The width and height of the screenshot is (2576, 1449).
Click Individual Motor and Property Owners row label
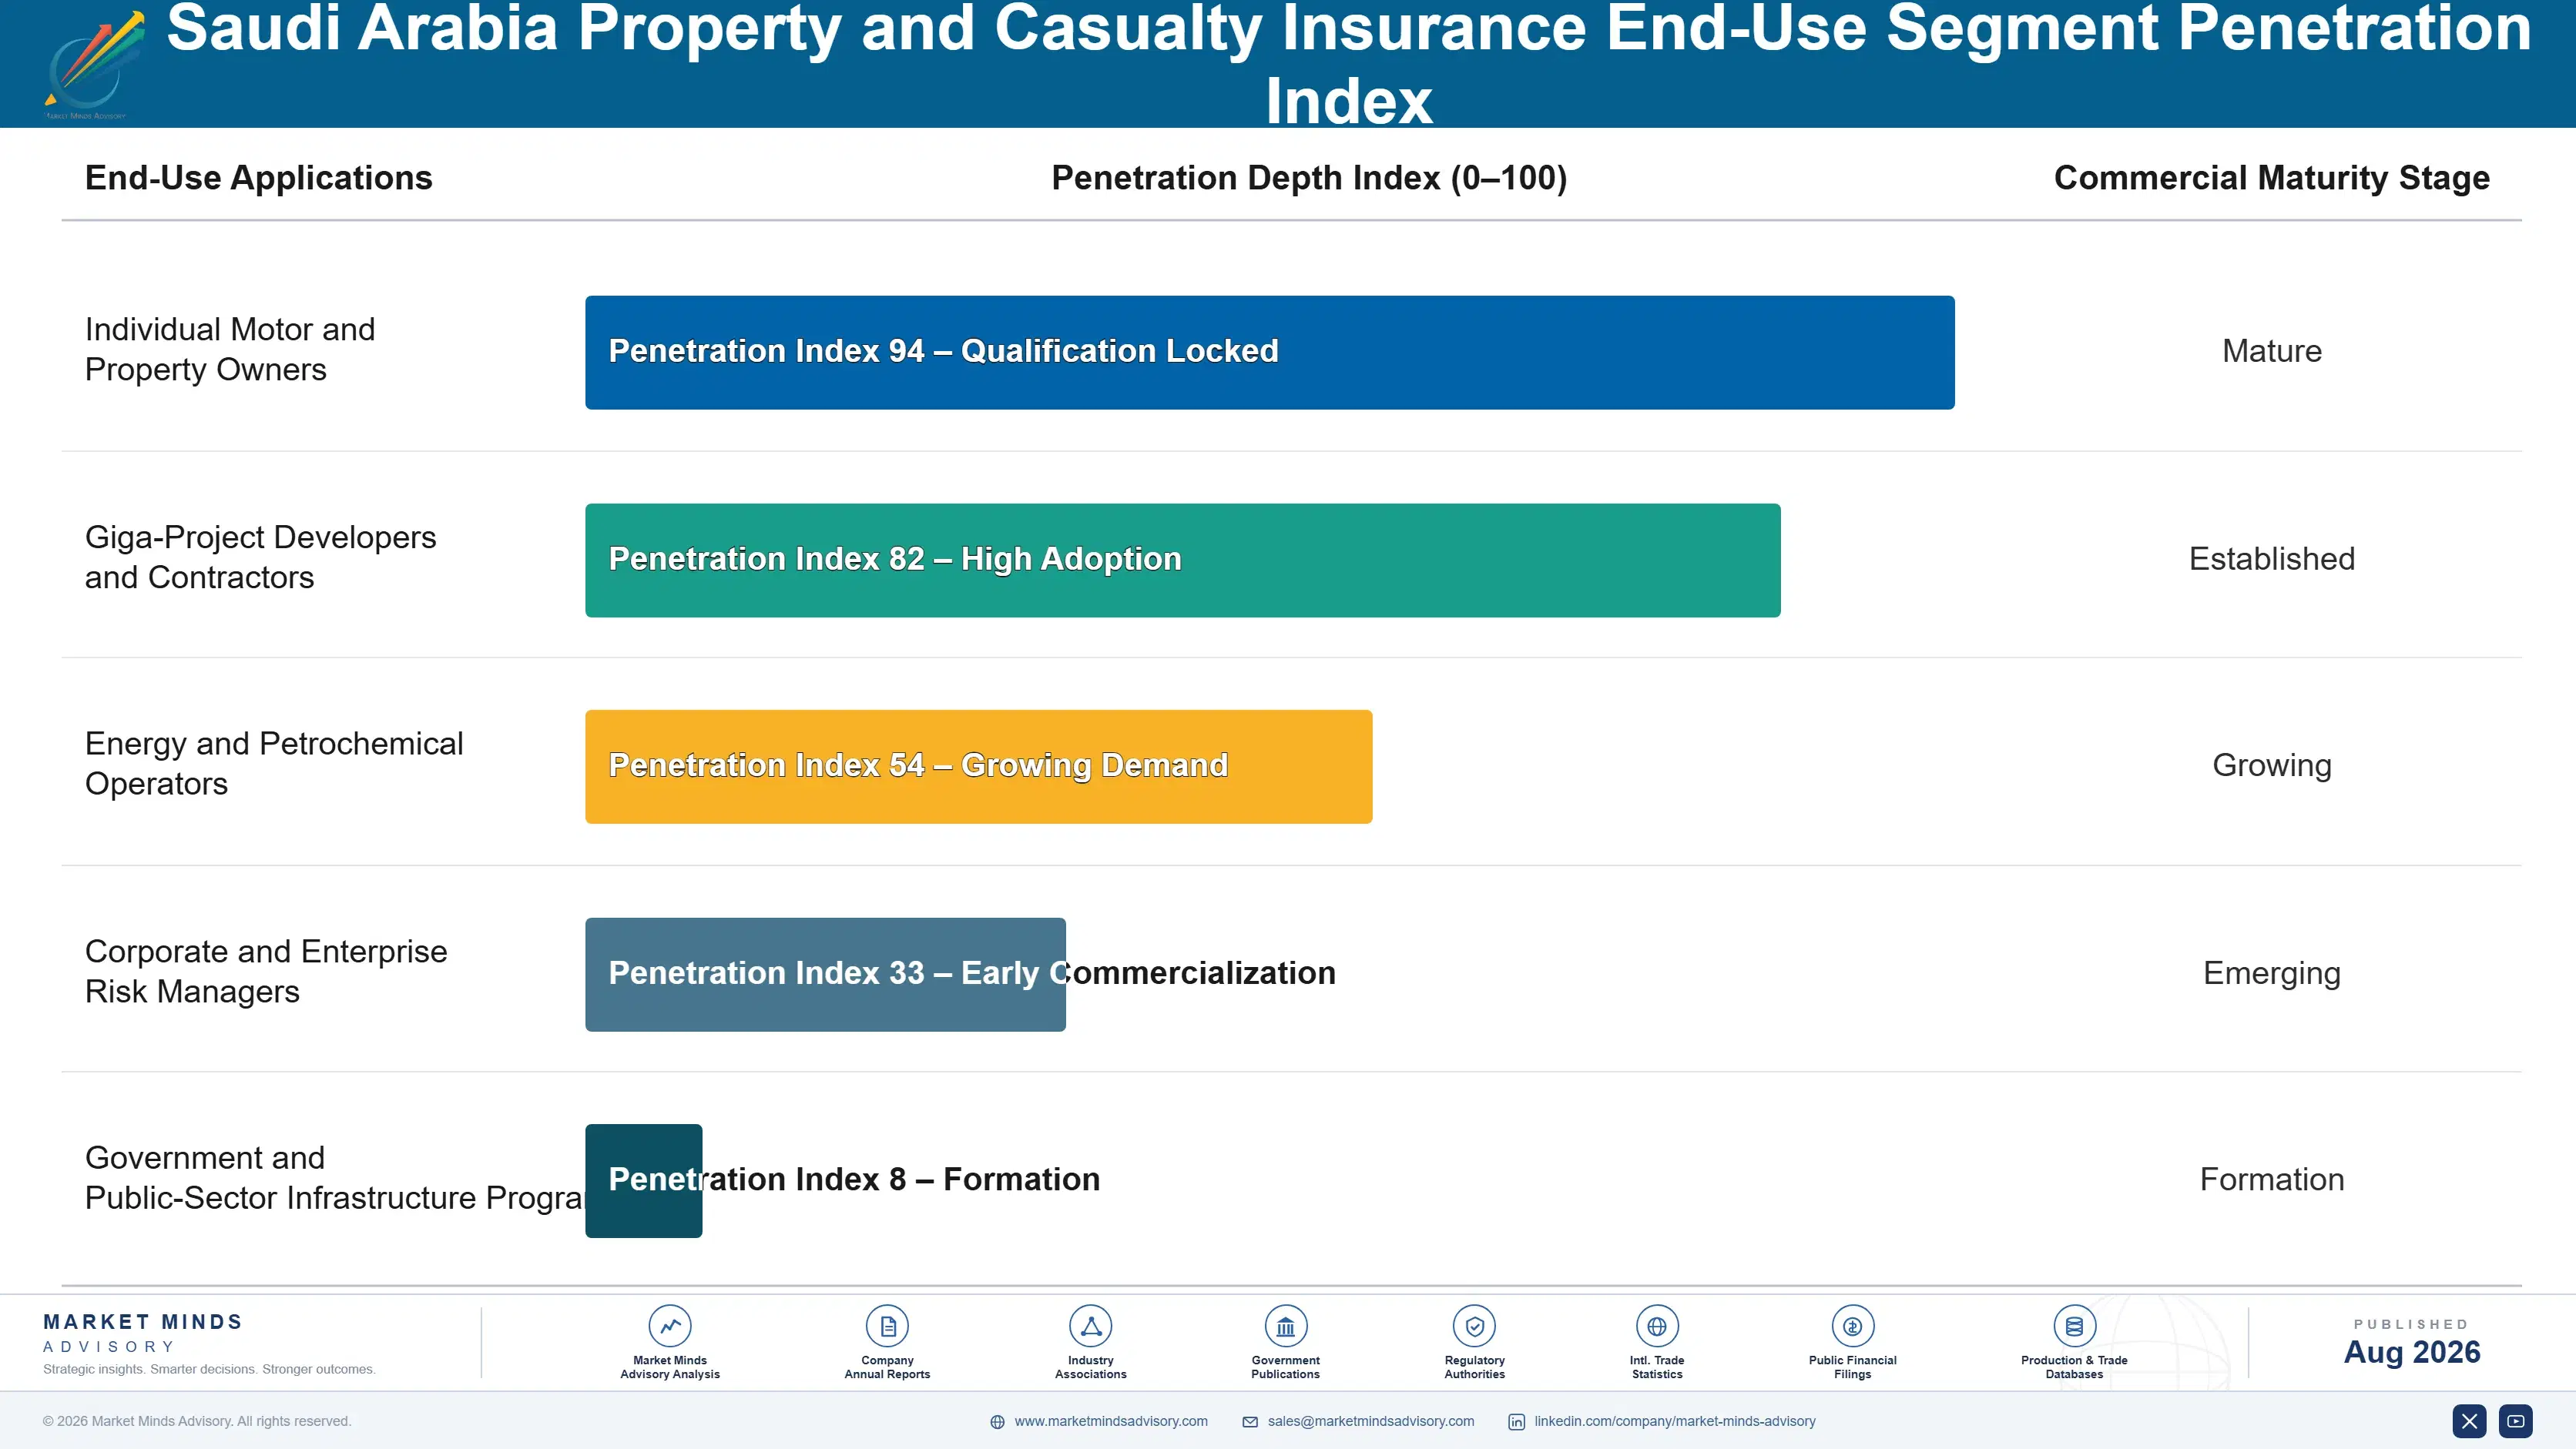point(230,349)
